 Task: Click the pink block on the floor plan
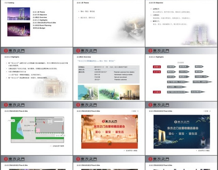click(x=38, y=130)
